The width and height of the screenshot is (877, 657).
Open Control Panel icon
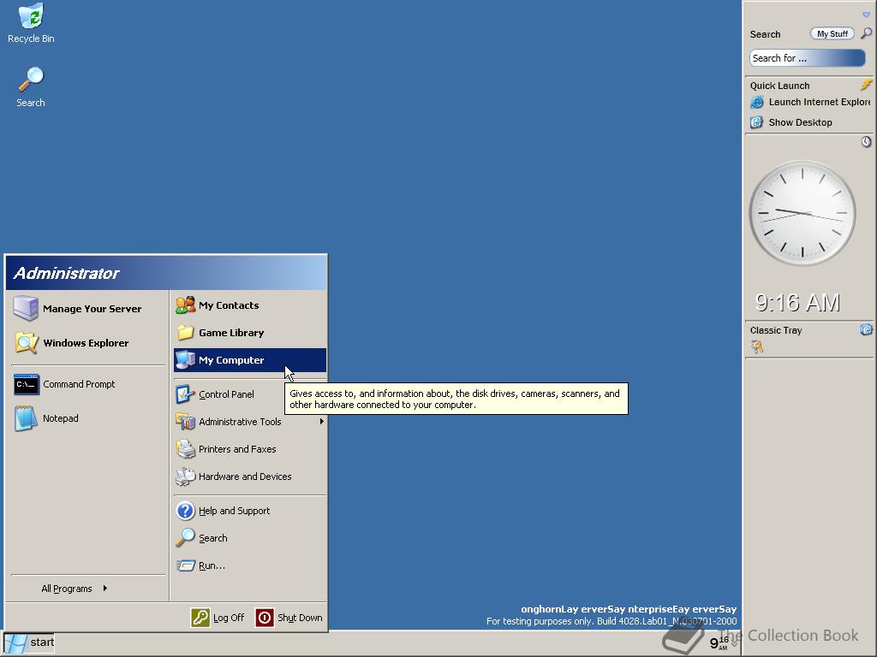[x=185, y=394]
